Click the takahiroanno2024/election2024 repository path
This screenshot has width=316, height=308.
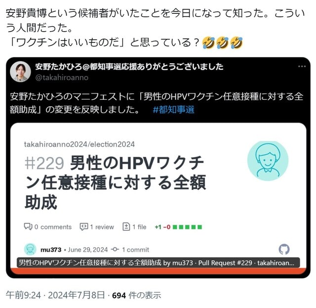click(x=79, y=144)
